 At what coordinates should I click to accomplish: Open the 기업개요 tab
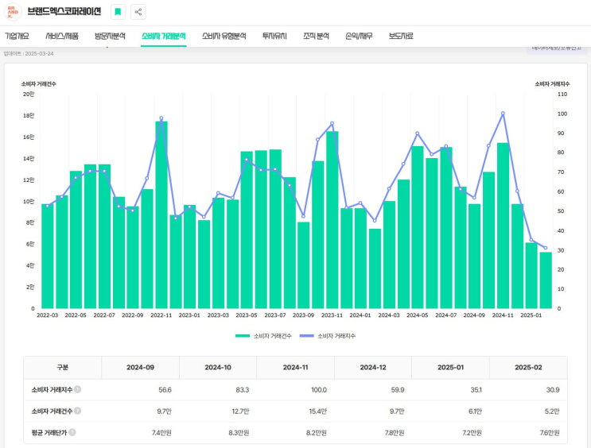pos(17,37)
